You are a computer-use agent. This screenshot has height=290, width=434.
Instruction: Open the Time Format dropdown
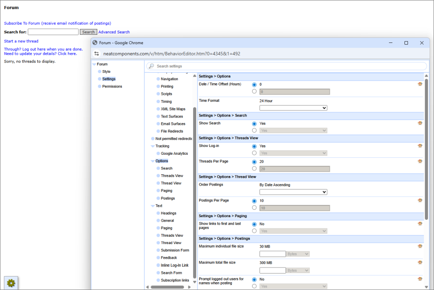[293, 108]
